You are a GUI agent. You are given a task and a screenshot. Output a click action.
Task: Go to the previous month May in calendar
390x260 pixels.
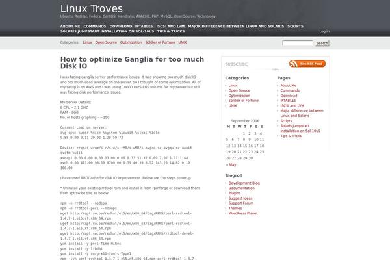231,164
